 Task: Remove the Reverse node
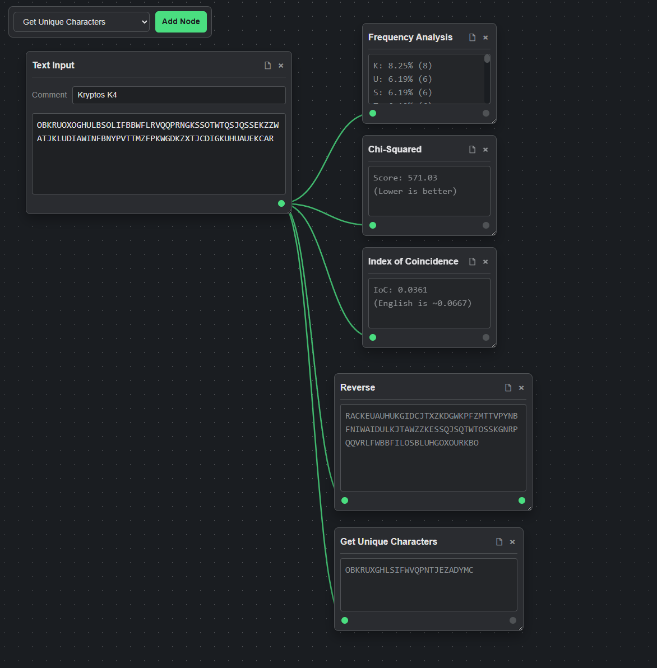521,387
